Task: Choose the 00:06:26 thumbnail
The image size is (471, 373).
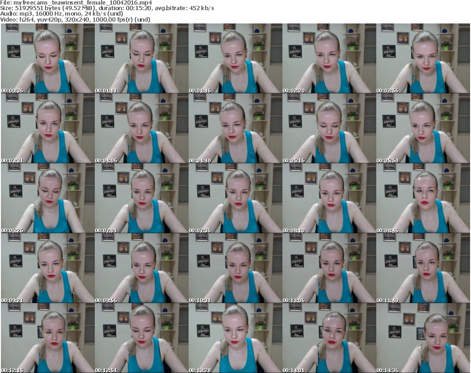Action: click(47, 198)
